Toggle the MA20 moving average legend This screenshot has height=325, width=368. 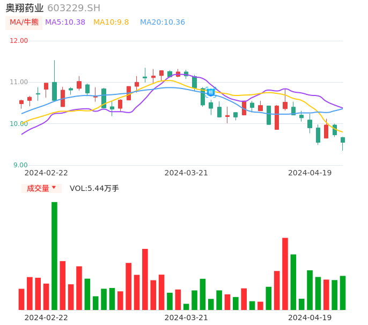(x=162, y=23)
